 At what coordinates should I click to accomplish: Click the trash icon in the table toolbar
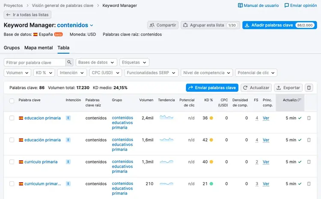click(x=309, y=87)
